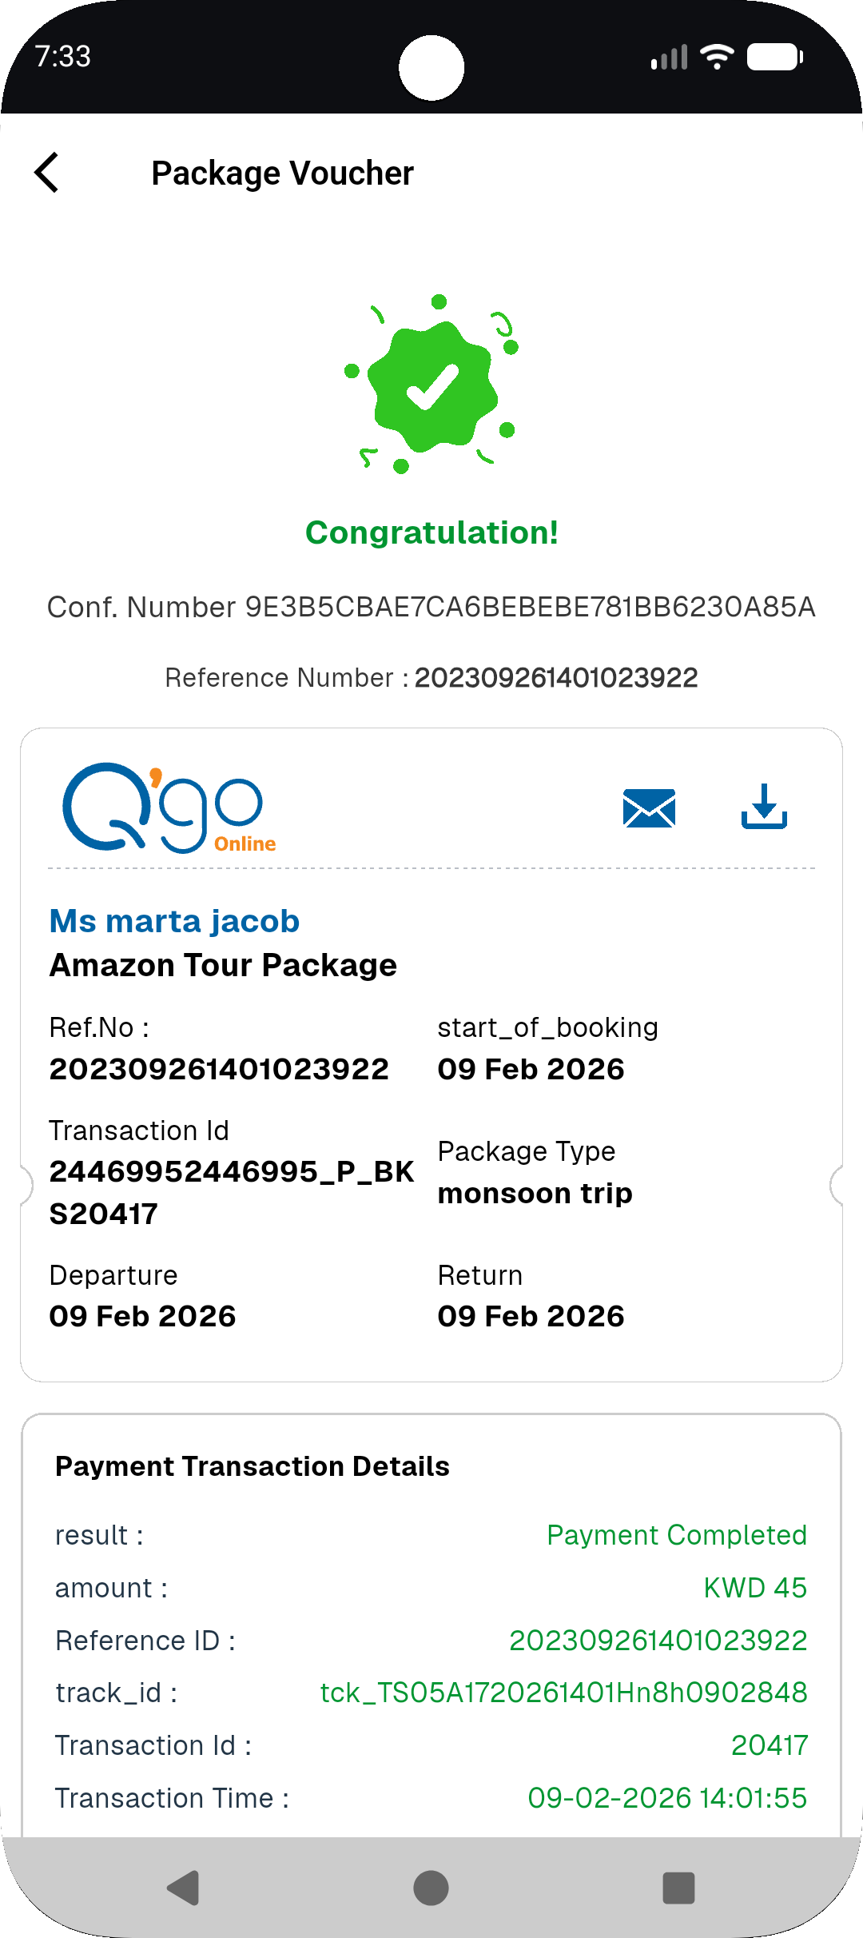Tap Transaction Id 24469952446995_P_BKS20417
The width and height of the screenshot is (863, 1938).
(x=231, y=1192)
